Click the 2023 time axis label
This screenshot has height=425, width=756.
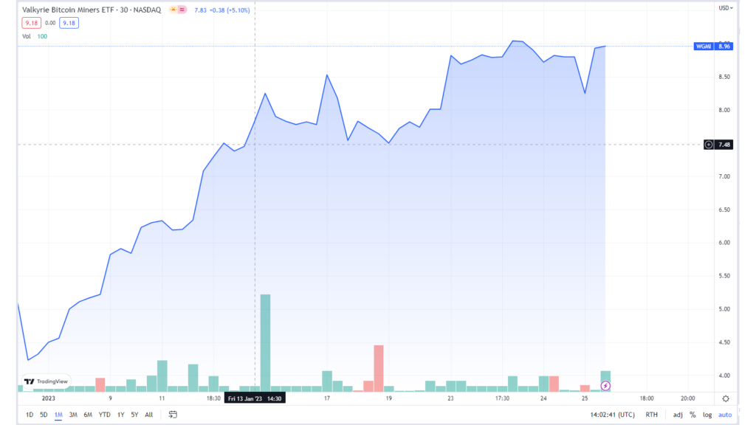(x=48, y=398)
